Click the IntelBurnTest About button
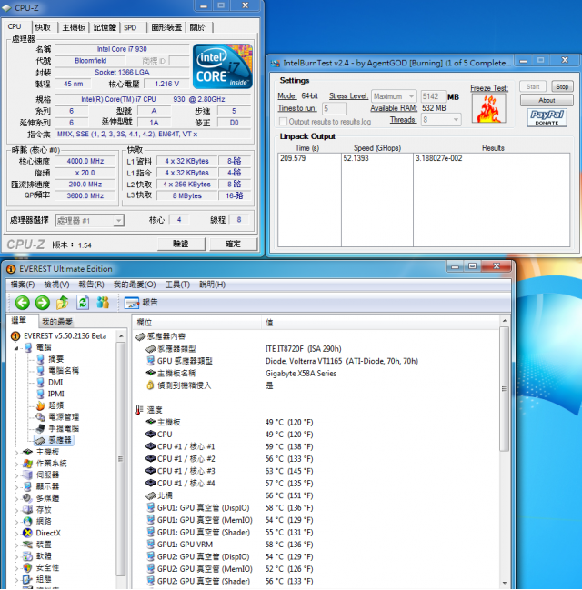The image size is (582, 590). click(547, 100)
